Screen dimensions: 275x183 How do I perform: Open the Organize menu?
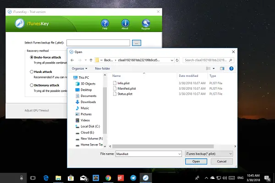coord(79,69)
